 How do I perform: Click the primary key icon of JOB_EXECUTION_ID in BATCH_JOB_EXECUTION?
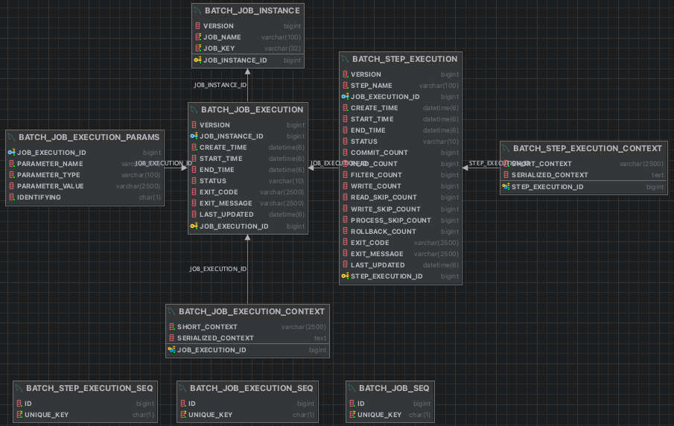pos(194,226)
